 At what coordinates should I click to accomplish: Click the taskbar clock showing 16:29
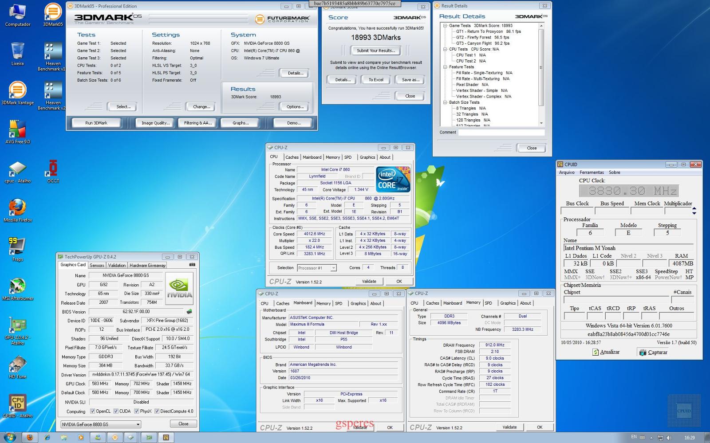[689, 438]
